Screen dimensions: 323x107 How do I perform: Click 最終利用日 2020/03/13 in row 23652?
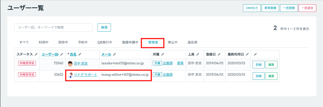pyautogui.click(x=236, y=75)
